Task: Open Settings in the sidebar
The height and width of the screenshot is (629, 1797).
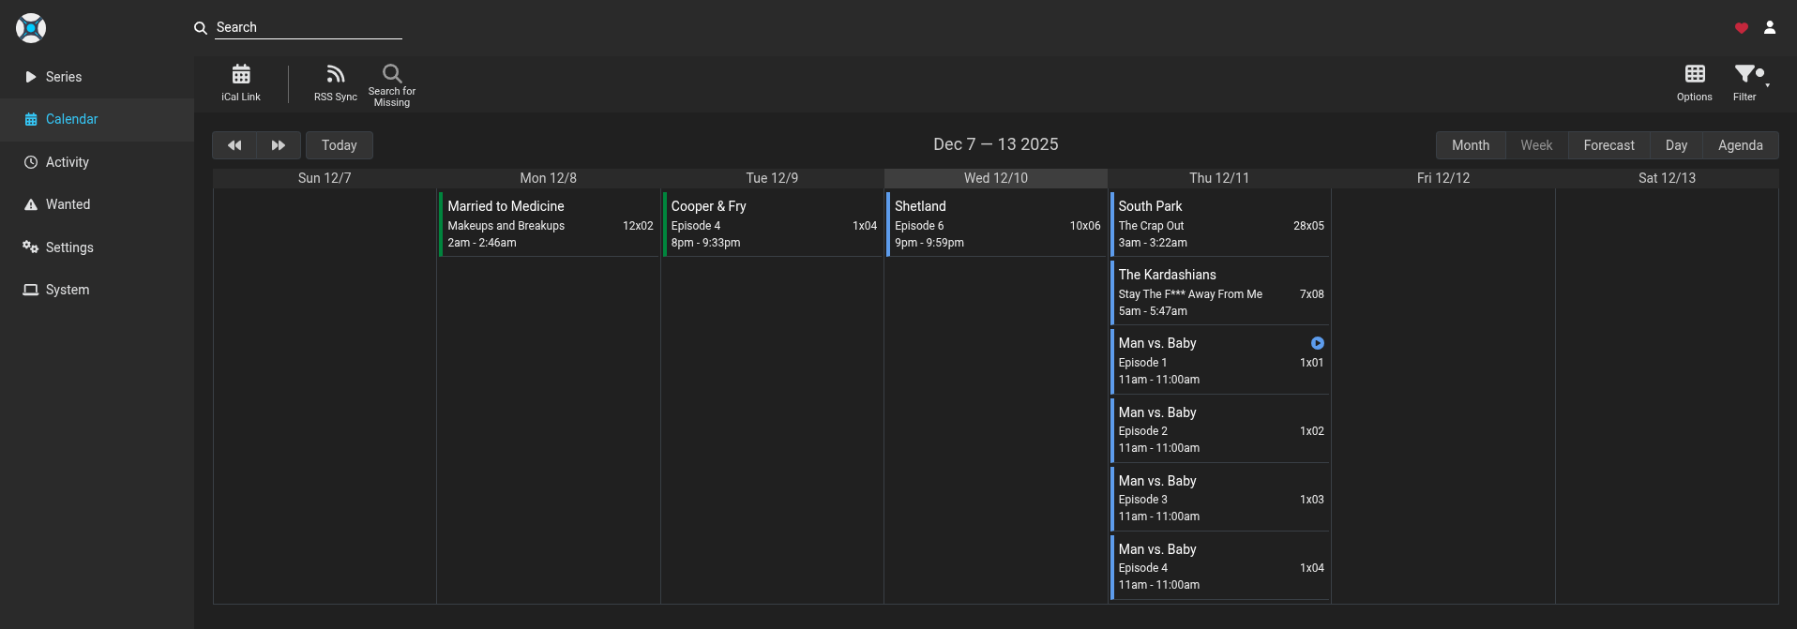Action: pyautogui.click(x=69, y=247)
